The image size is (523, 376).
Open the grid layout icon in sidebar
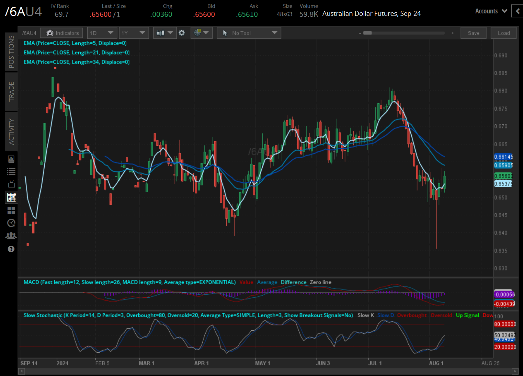(x=11, y=210)
